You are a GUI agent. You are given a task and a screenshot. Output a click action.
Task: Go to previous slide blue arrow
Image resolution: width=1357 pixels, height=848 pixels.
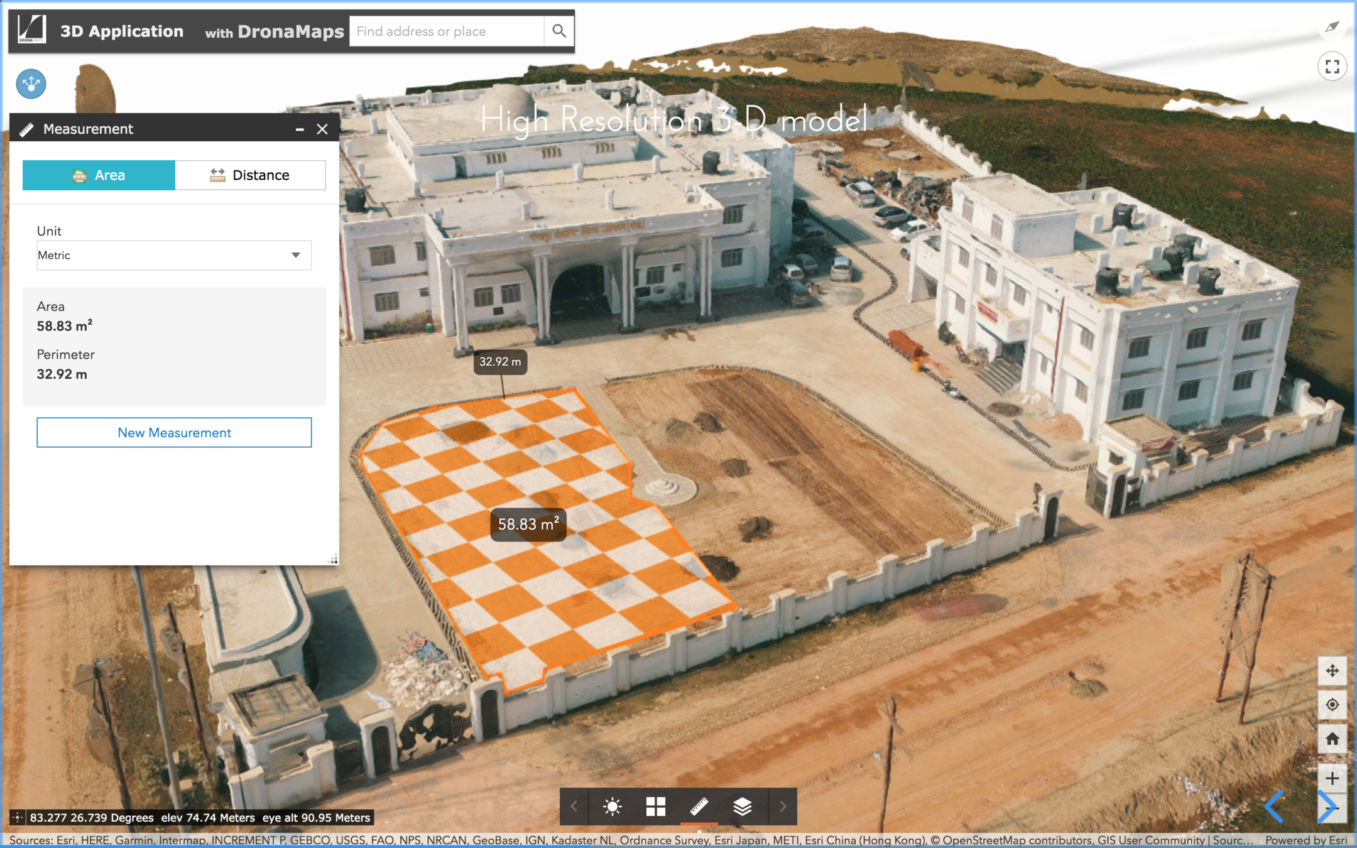1275,807
